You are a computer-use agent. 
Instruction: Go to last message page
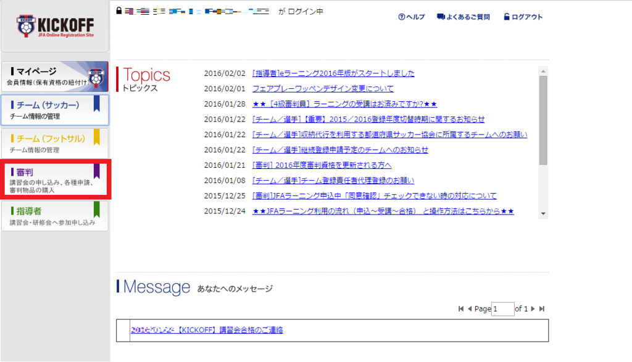pyautogui.click(x=542, y=309)
